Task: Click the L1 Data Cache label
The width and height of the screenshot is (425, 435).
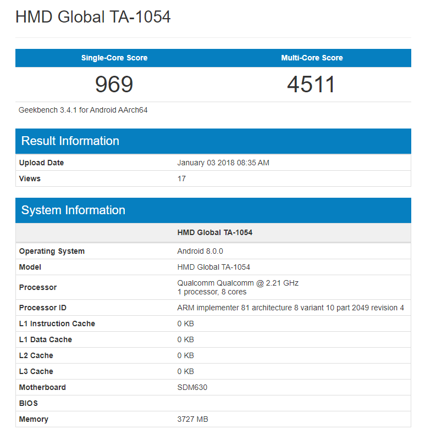Action: point(46,339)
